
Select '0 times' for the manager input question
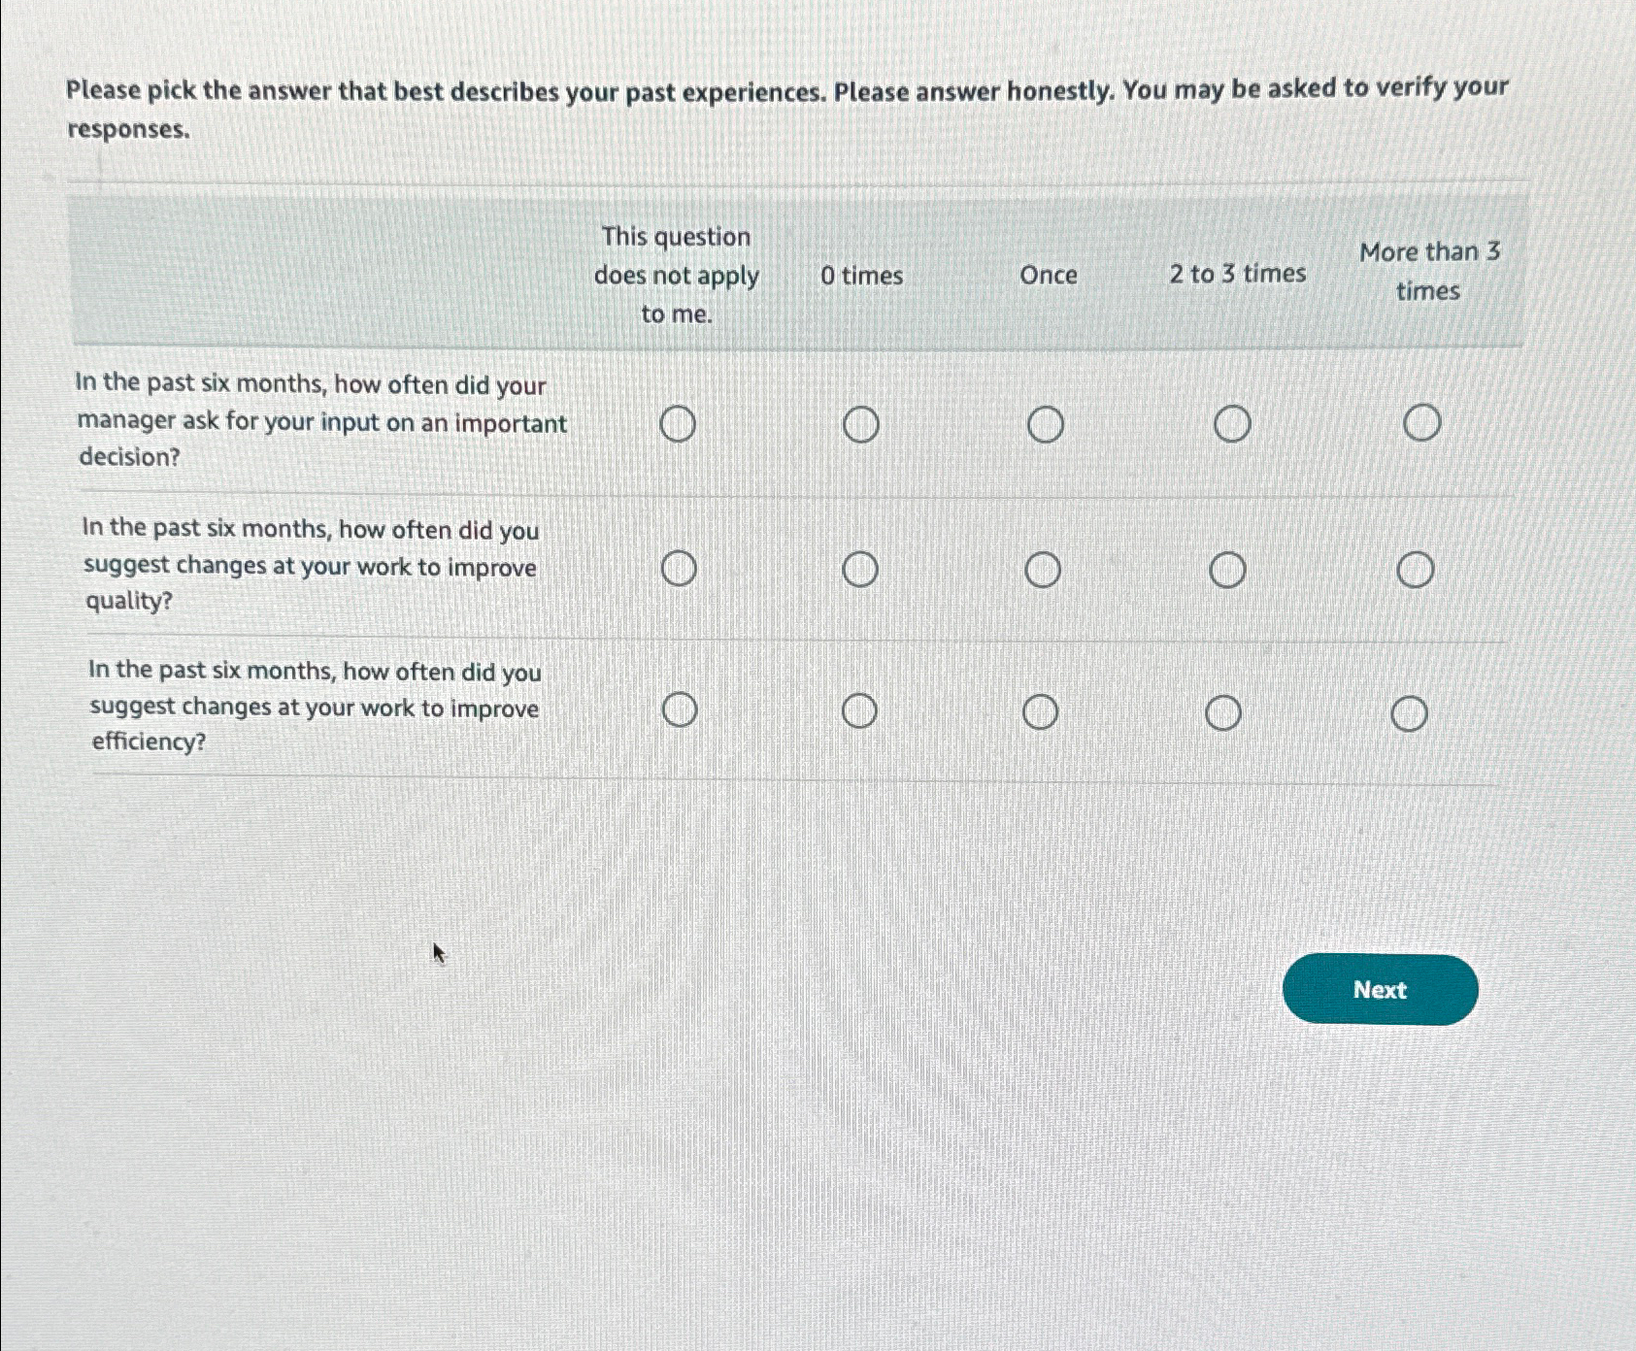click(860, 423)
